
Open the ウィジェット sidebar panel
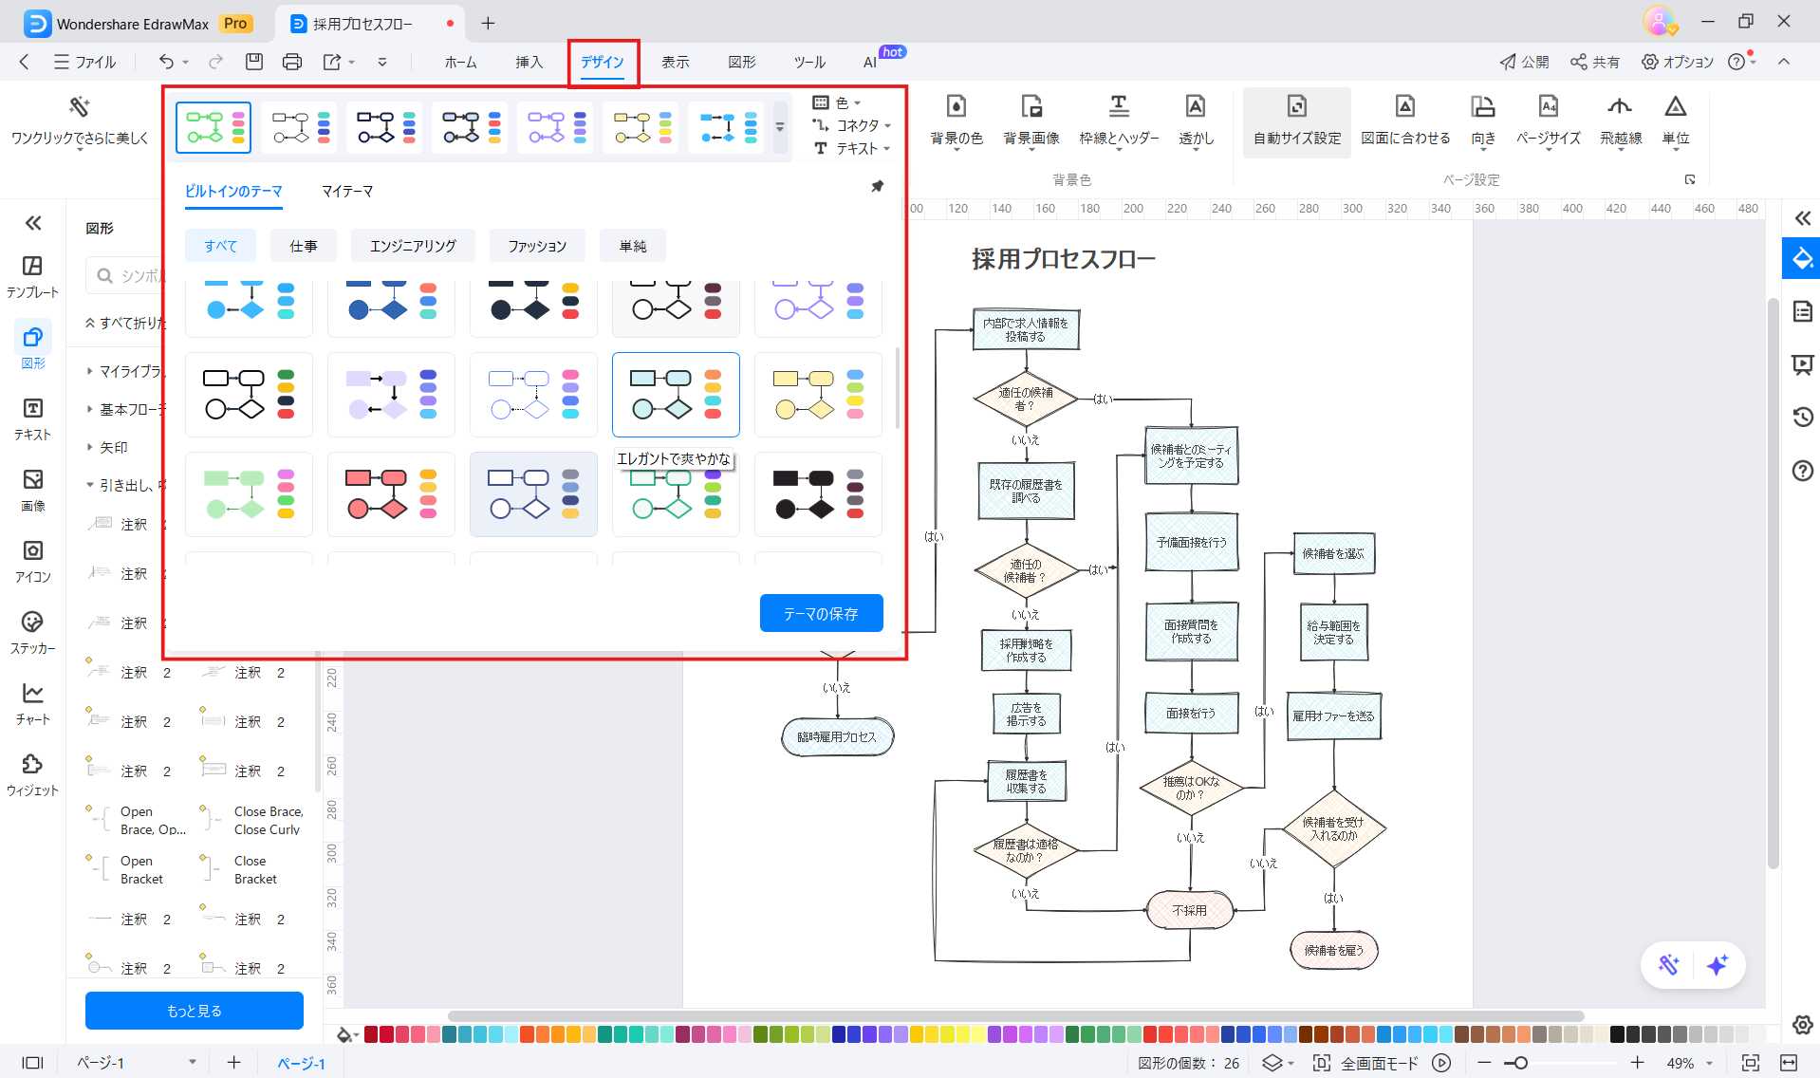32,774
